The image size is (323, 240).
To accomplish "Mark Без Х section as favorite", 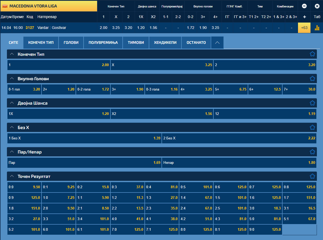I will coord(312,127).
